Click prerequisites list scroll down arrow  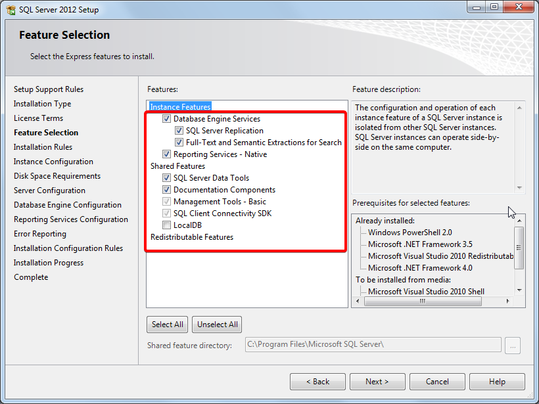click(519, 290)
